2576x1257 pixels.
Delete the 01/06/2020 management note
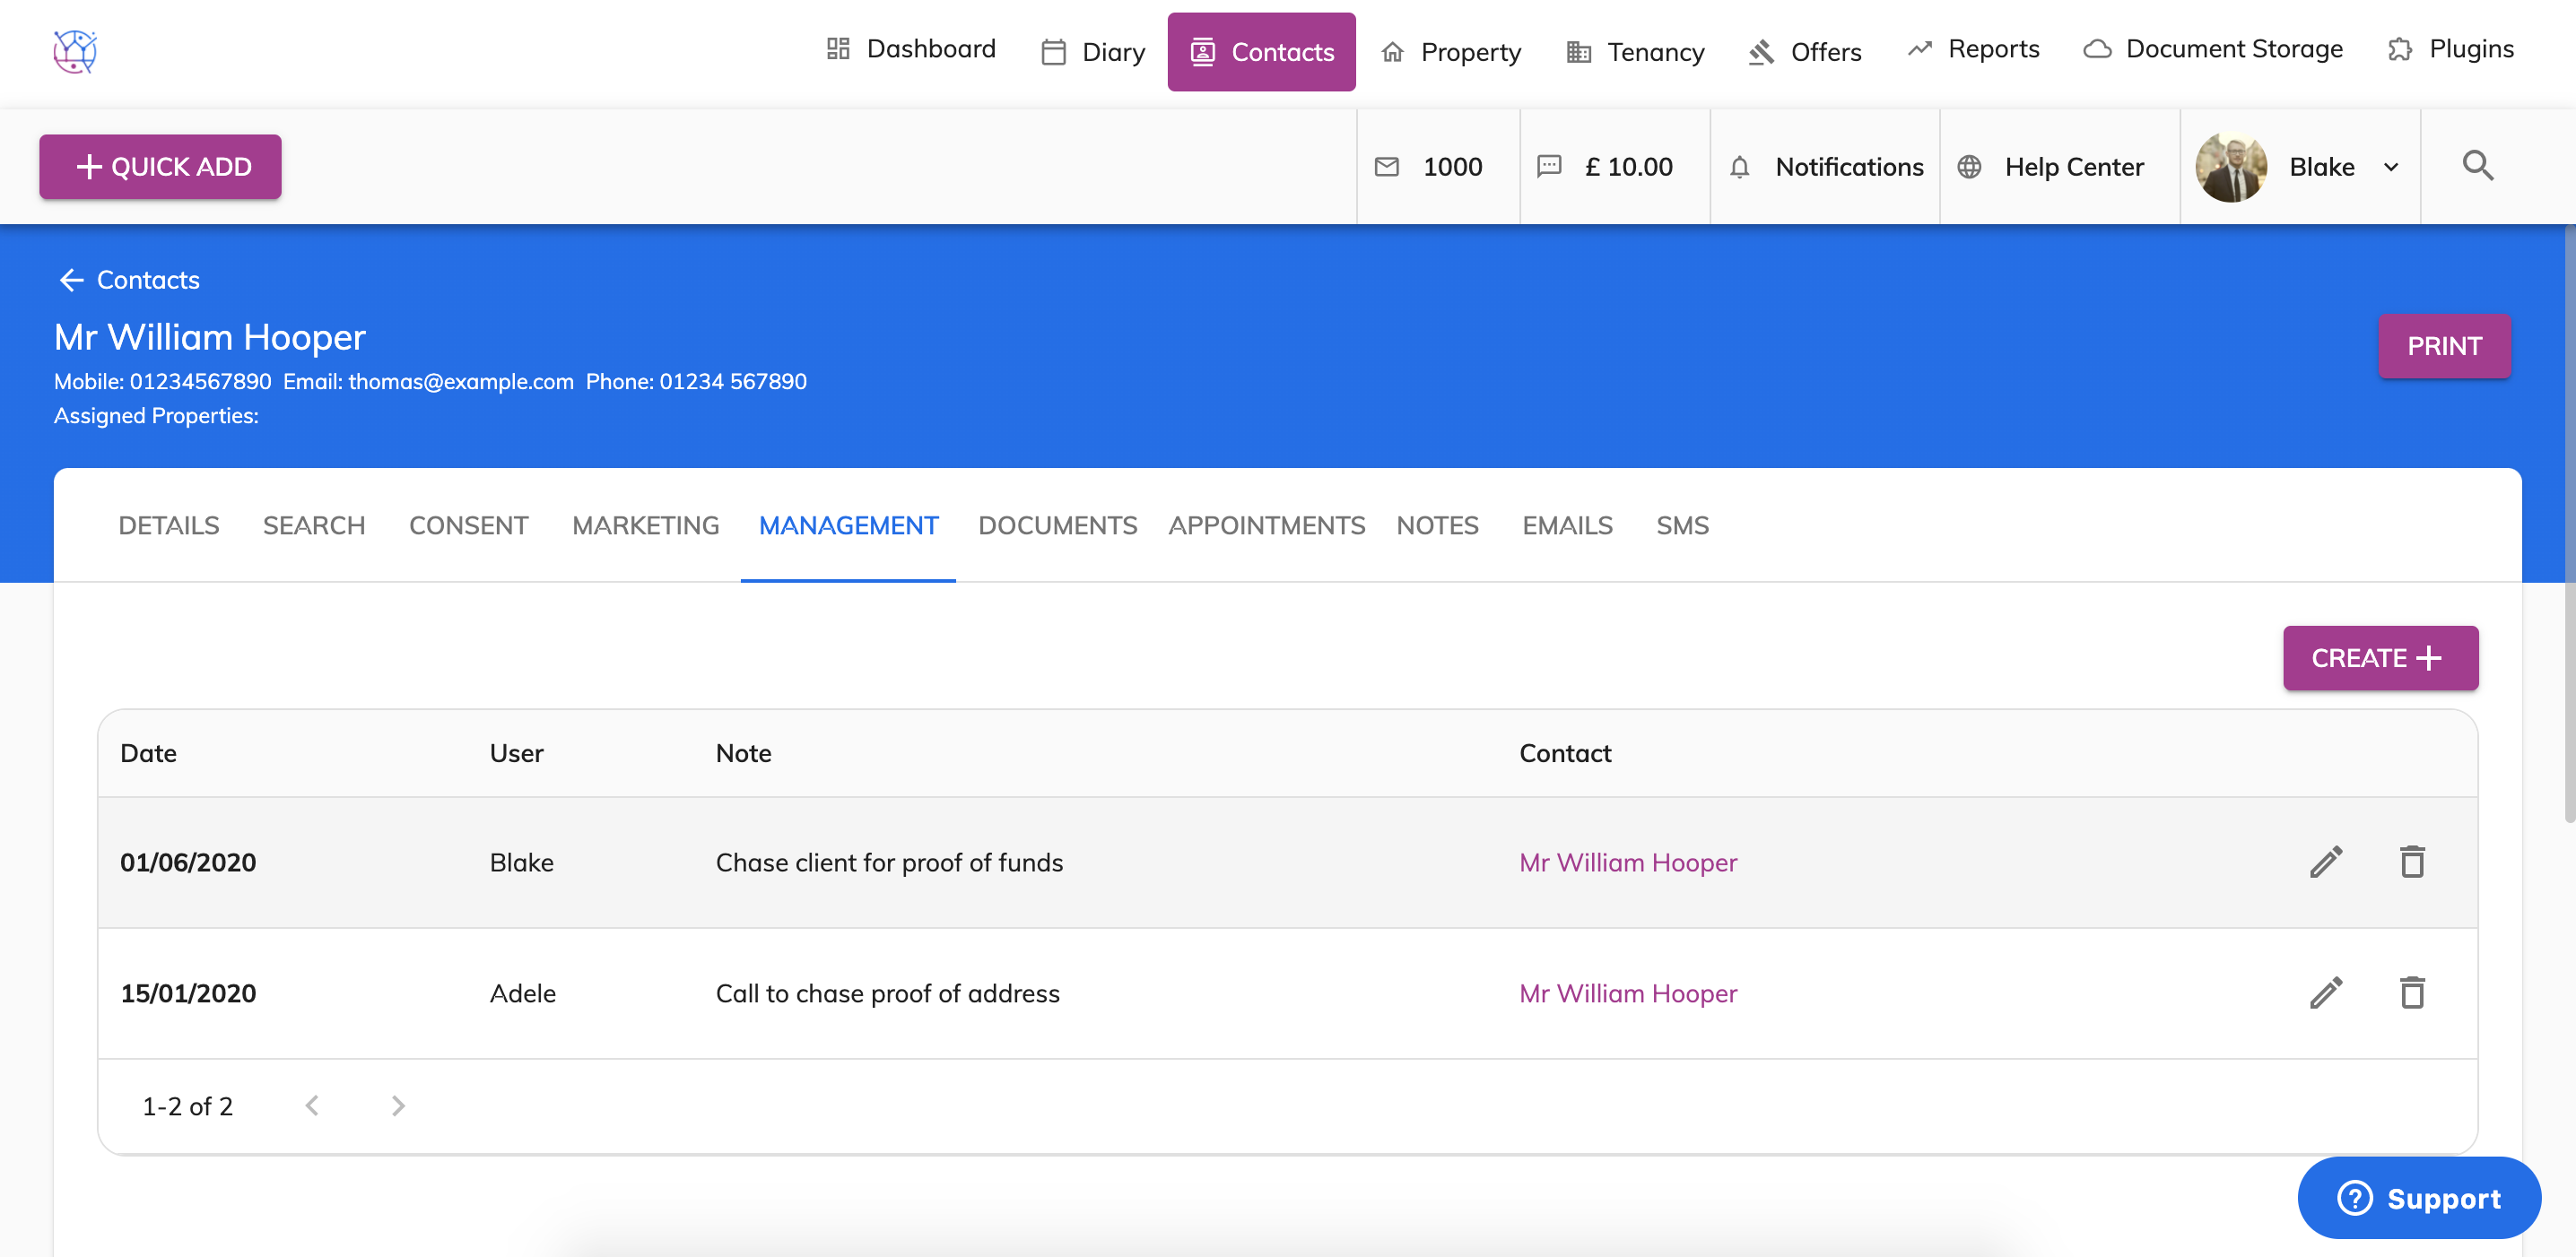[x=2412, y=862]
